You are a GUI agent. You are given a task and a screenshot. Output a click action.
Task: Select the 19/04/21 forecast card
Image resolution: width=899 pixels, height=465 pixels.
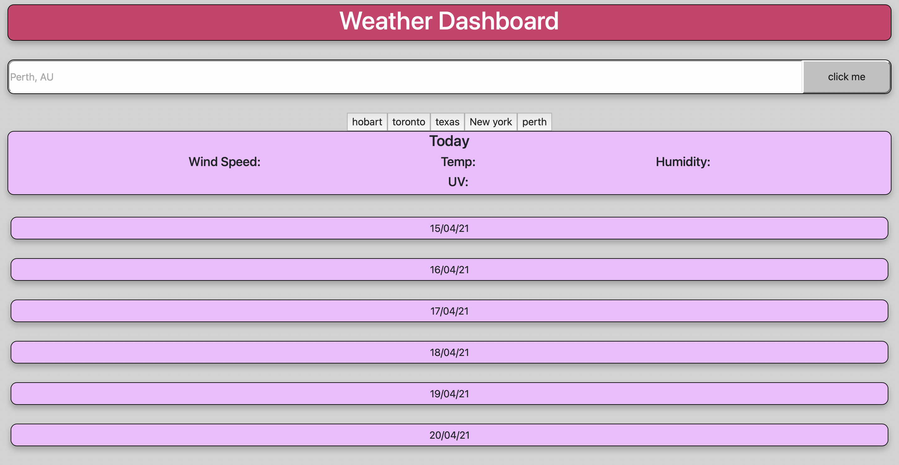(x=449, y=394)
